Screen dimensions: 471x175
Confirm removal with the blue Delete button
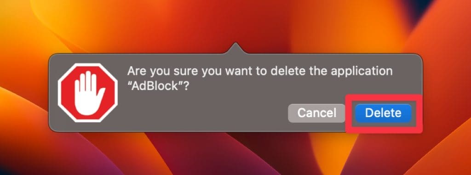(383, 113)
